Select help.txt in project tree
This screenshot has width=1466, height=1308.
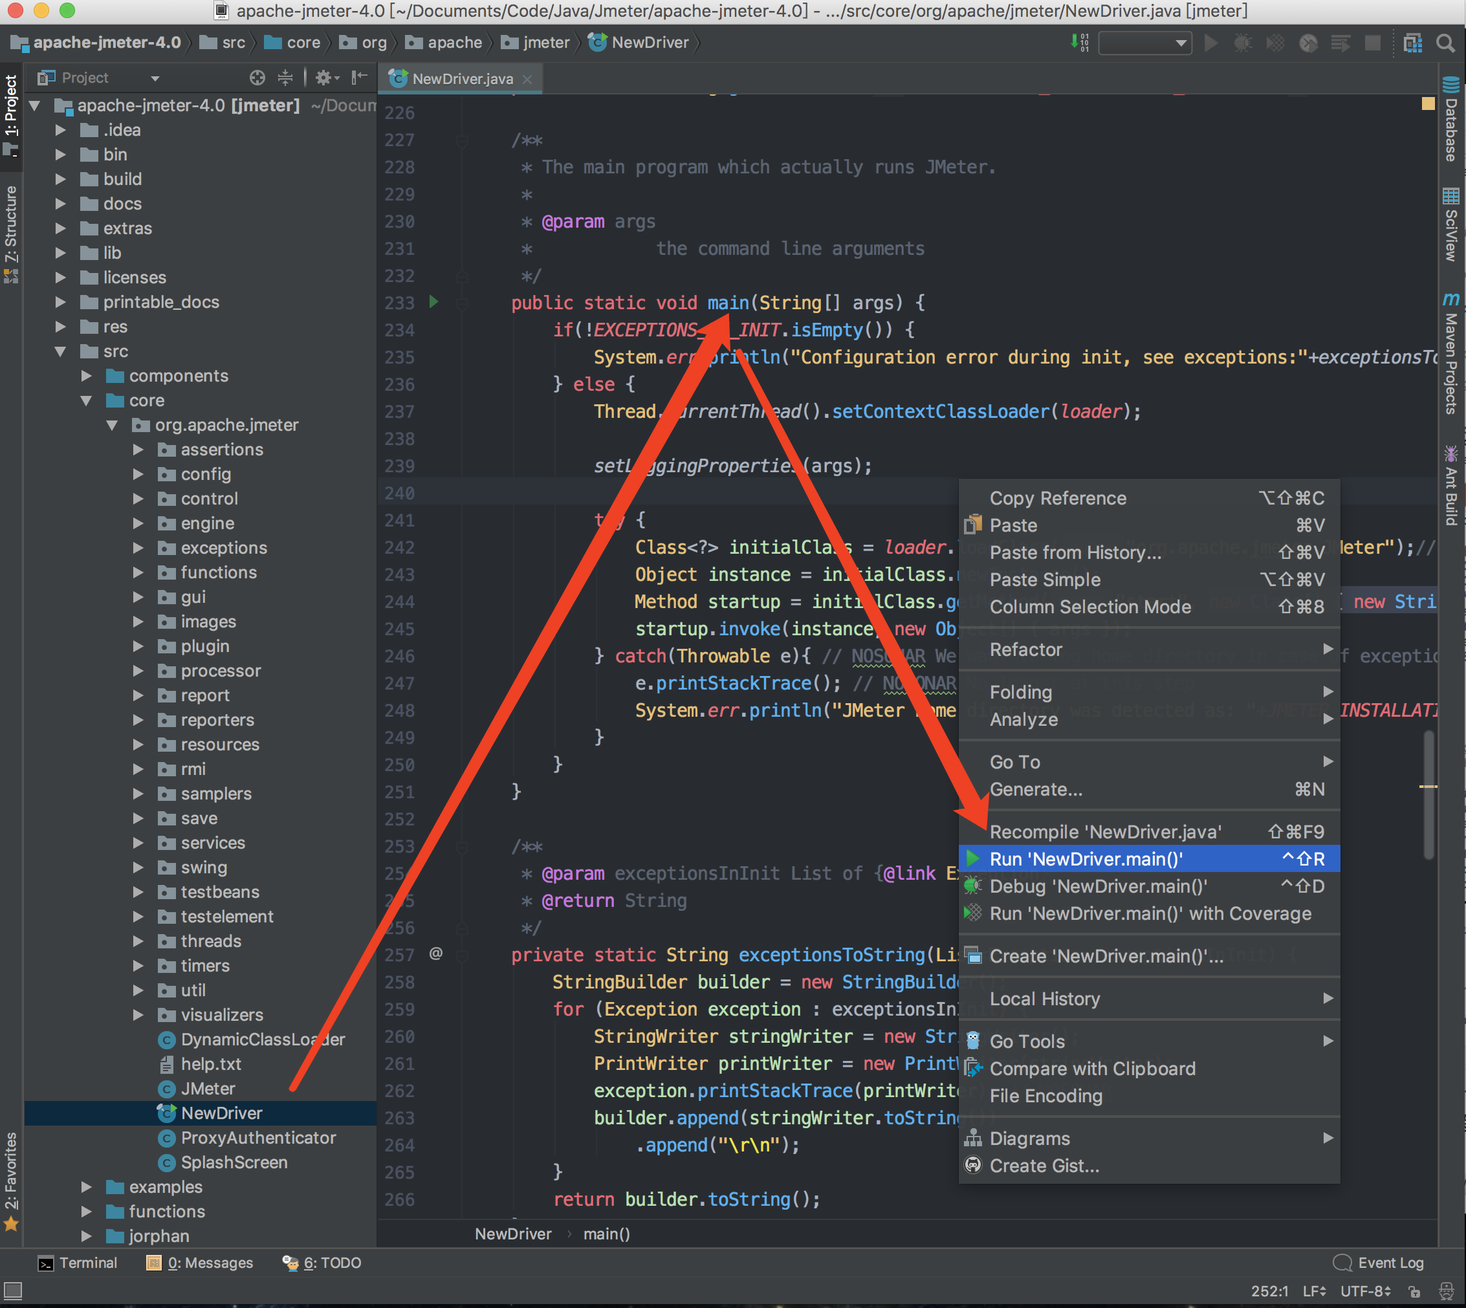(x=210, y=1064)
